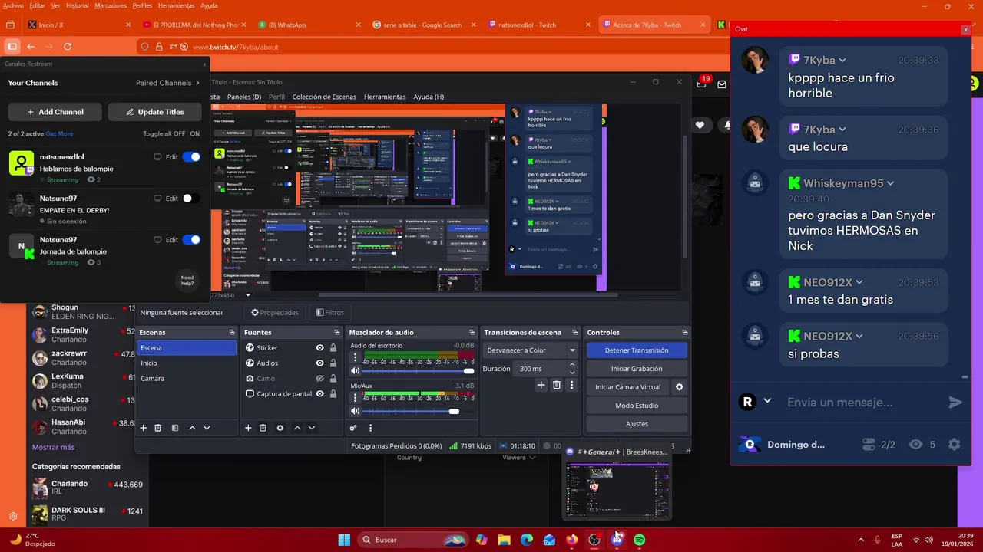Switch to the natsunexdlol - Twitch tab
The height and width of the screenshot is (552, 983).
pyautogui.click(x=539, y=25)
